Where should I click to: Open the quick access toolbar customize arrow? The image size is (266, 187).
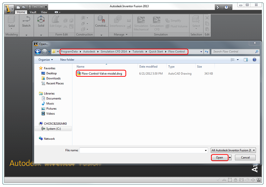[x=46, y=7]
